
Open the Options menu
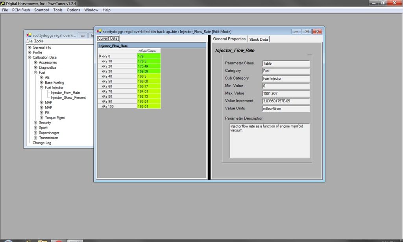73,10
